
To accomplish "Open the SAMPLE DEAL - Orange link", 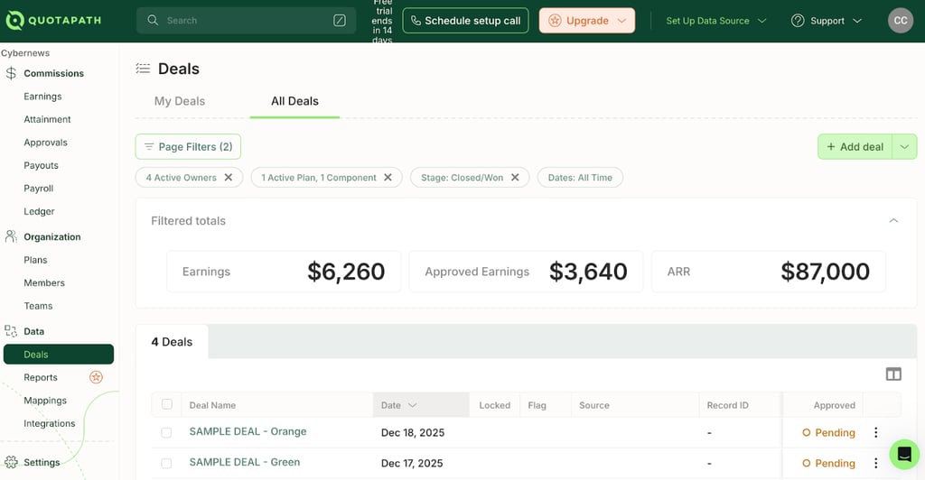I will (248, 431).
